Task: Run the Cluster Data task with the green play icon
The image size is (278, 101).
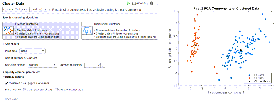Action: [x=129, y=3]
